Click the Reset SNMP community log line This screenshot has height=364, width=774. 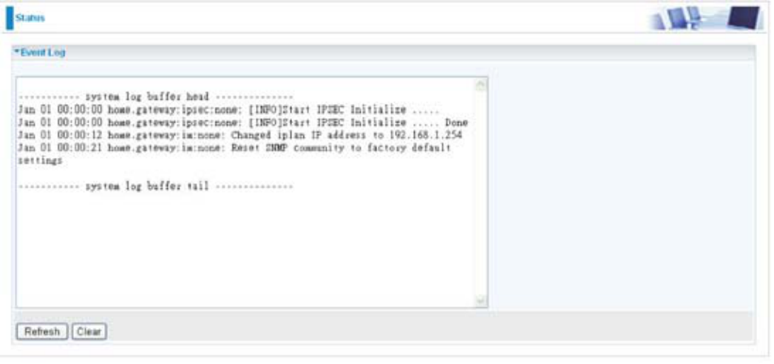pos(234,148)
